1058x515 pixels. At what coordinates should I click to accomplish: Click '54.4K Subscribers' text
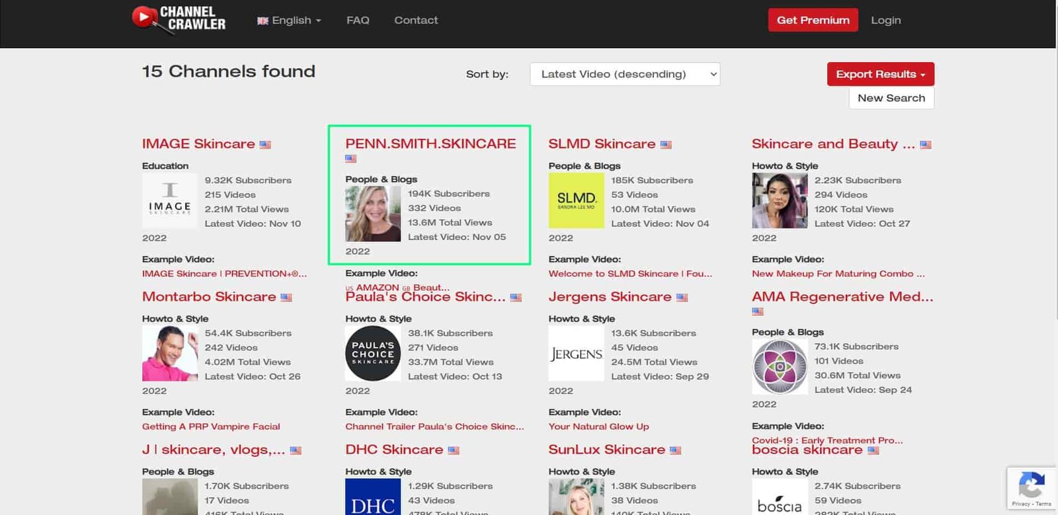pos(248,333)
